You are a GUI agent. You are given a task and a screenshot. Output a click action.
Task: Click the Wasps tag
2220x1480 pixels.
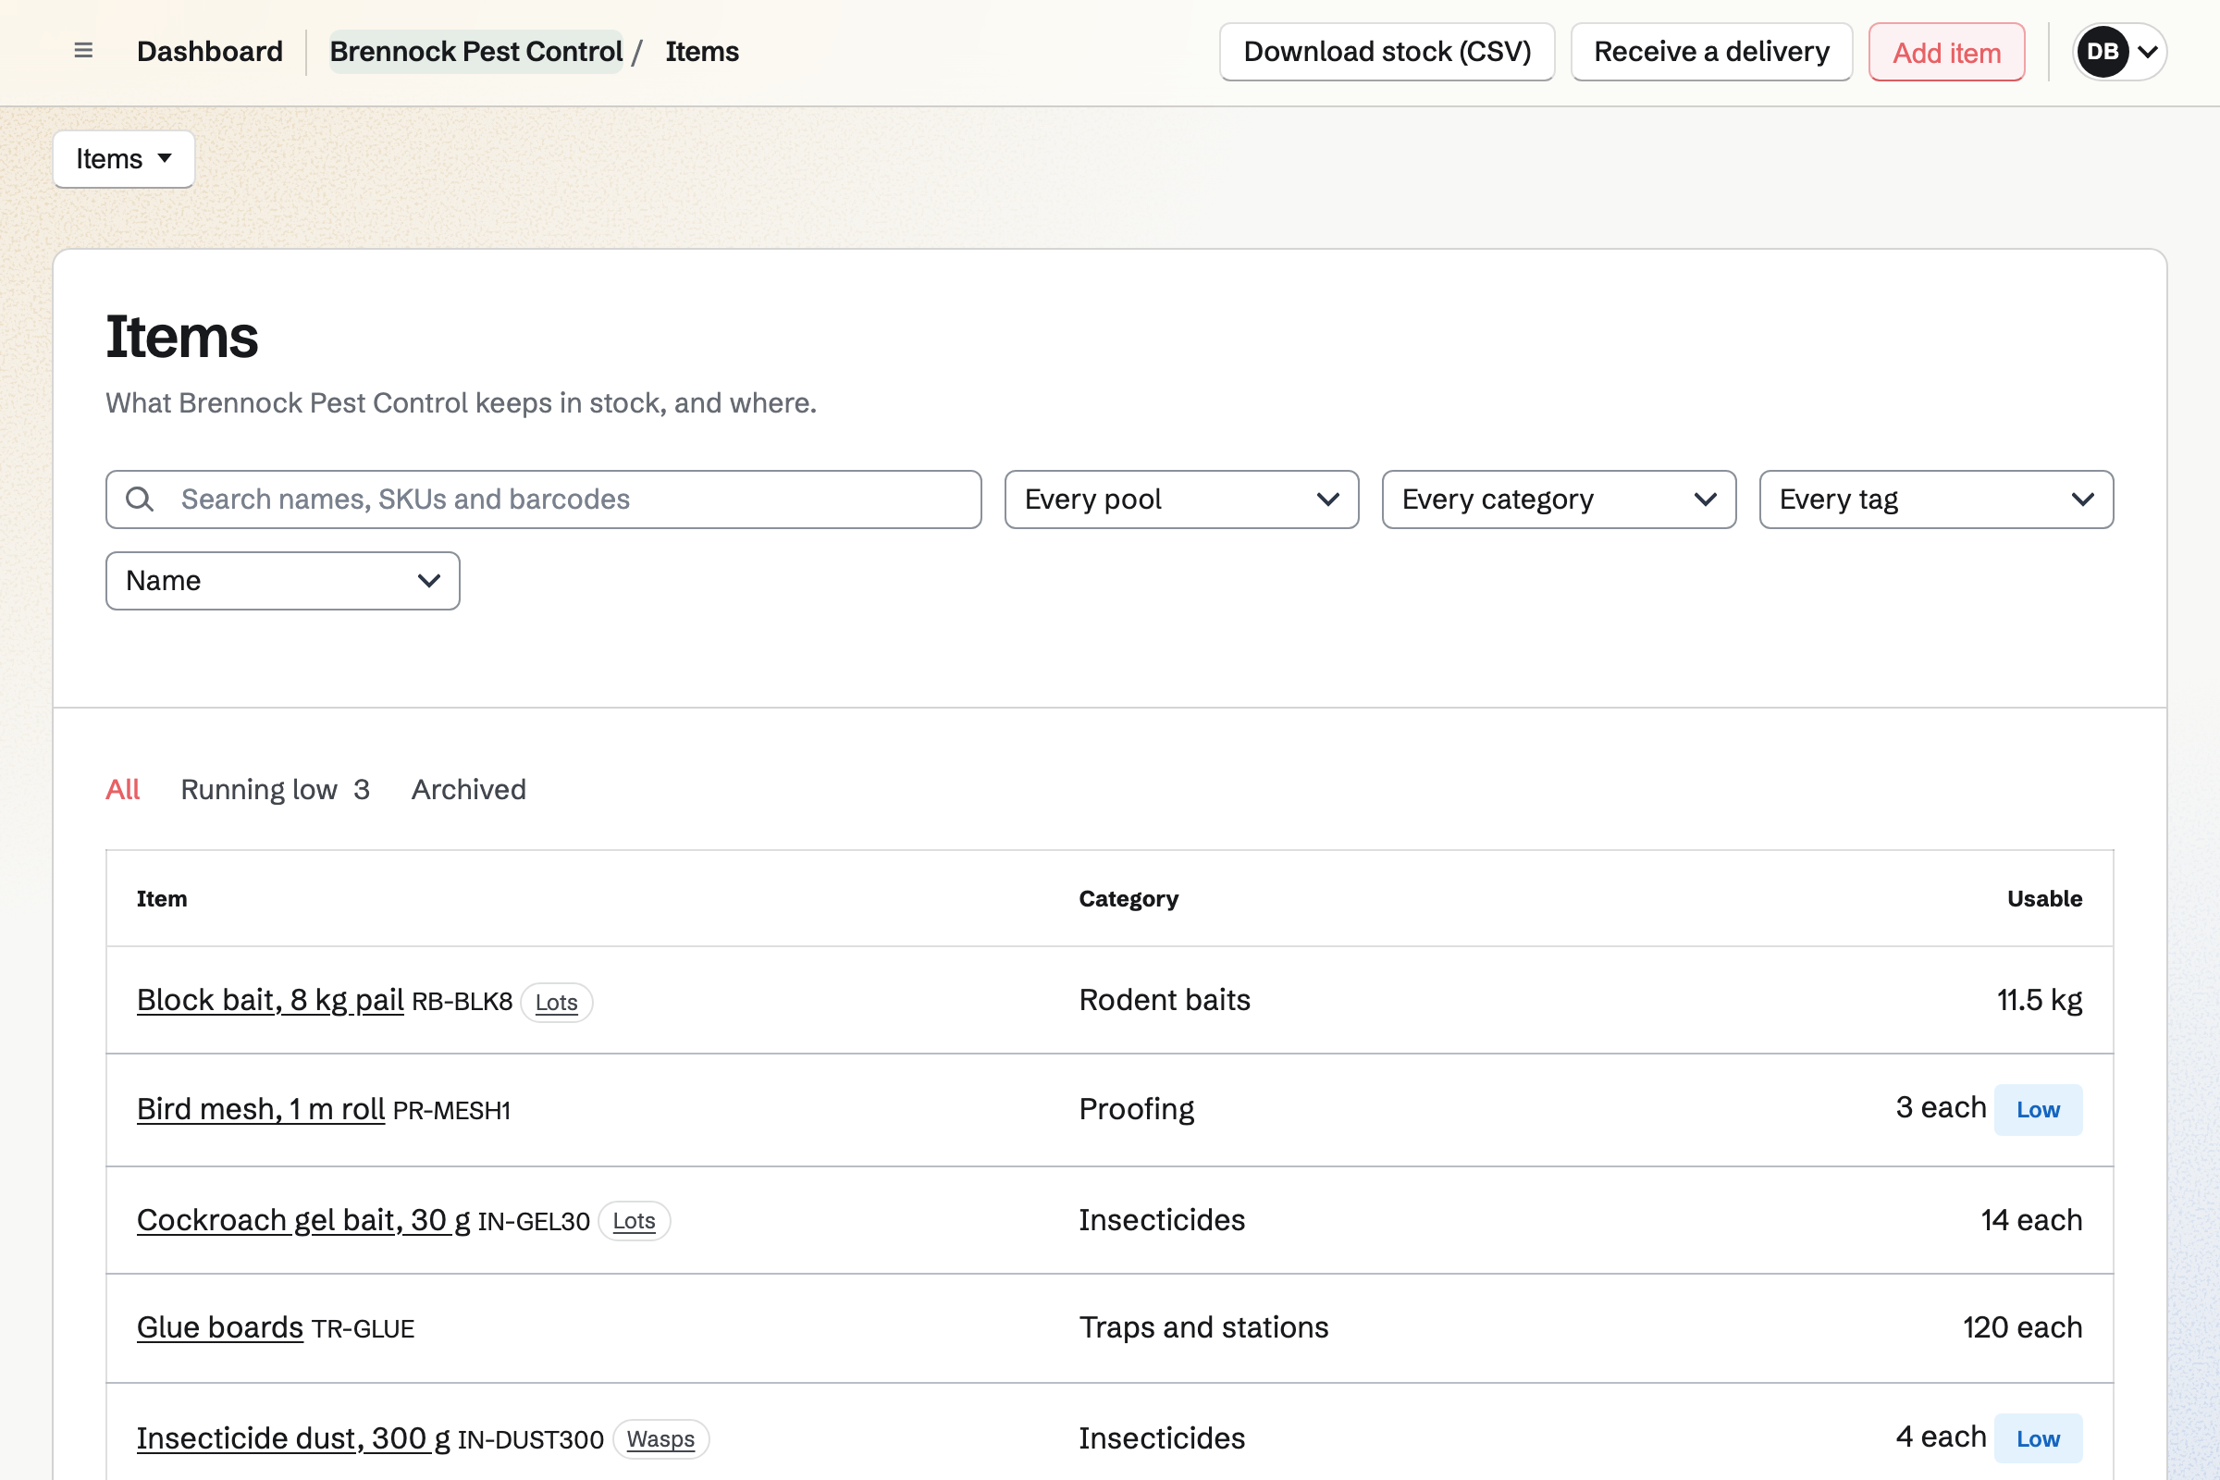click(660, 1438)
